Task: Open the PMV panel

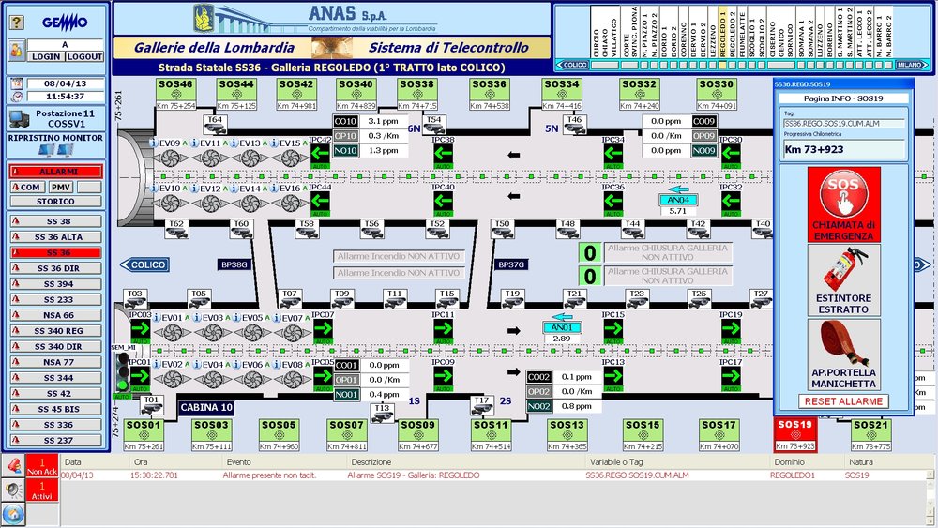Action: click(x=61, y=188)
